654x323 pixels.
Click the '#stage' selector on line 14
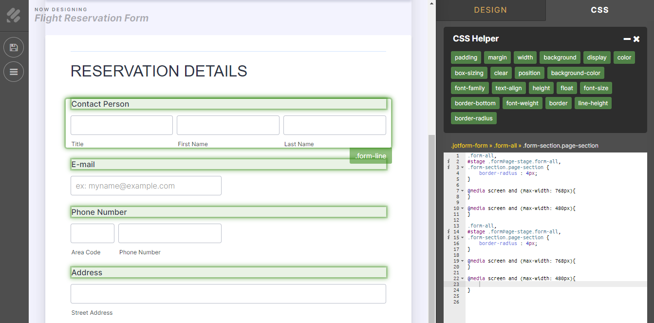pos(476,231)
